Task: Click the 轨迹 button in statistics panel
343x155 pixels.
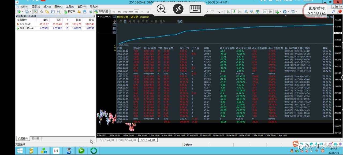Action: click(x=180, y=21)
